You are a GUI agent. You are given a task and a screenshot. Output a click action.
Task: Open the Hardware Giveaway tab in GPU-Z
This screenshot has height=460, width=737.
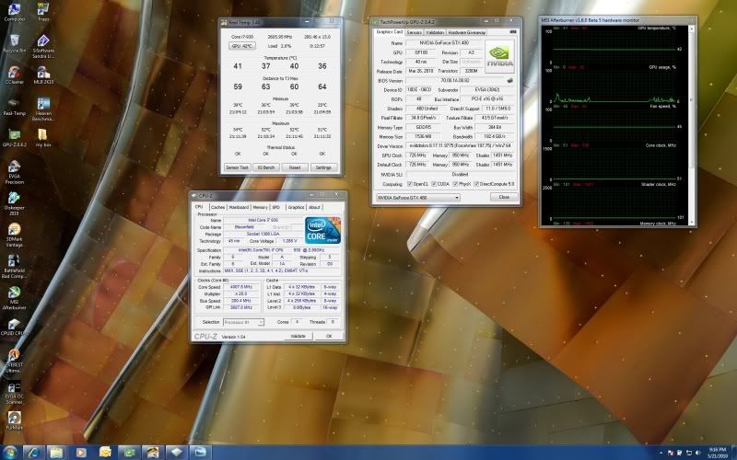tap(467, 32)
